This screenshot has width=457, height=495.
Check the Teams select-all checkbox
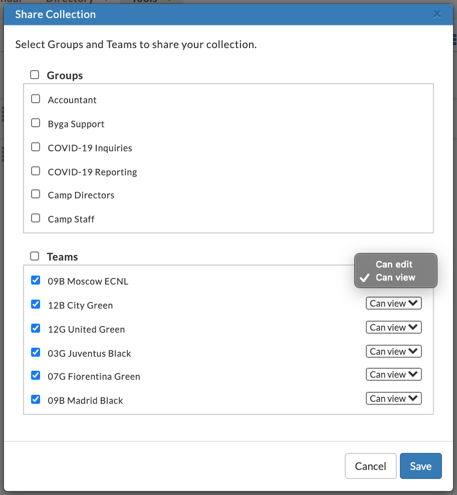tap(35, 256)
